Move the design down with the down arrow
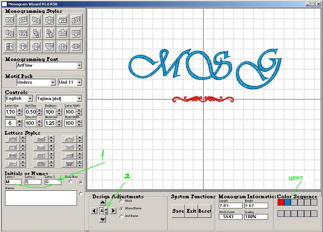 [103, 219]
